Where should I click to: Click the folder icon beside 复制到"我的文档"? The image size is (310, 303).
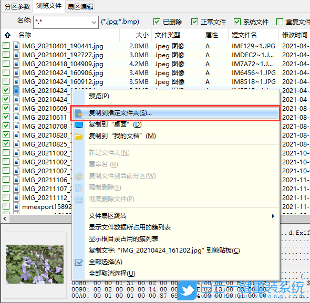[x=79, y=137]
